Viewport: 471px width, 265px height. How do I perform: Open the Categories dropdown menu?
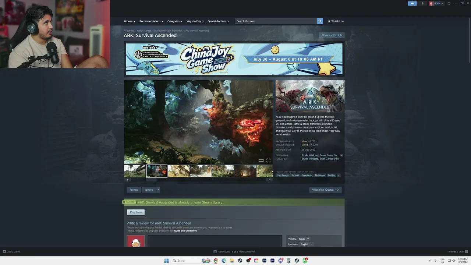coord(175,21)
